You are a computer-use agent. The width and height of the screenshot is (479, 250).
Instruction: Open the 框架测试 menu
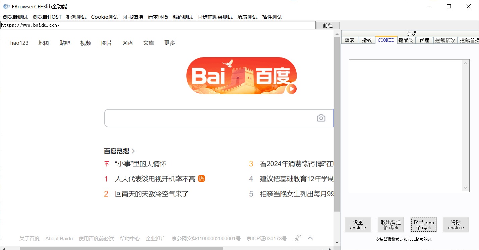pyautogui.click(x=76, y=17)
